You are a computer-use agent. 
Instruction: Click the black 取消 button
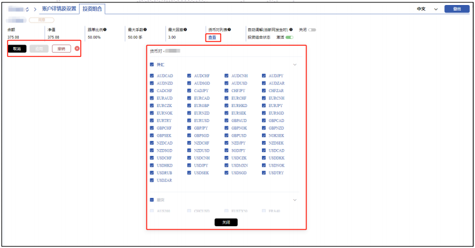click(17, 48)
